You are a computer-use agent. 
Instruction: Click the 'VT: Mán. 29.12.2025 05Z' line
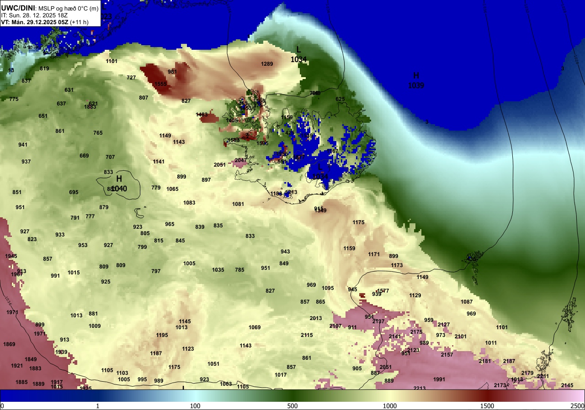click(36, 22)
